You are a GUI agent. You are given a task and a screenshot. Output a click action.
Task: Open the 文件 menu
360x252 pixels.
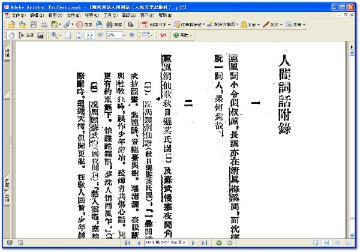[19, 15]
